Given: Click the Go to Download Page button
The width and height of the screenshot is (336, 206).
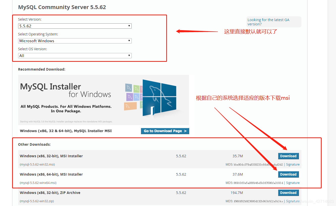Looking at the screenshot, I should point(165,131).
